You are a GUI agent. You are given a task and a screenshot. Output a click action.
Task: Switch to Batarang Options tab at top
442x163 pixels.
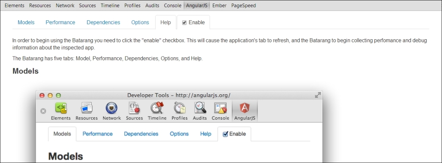(x=140, y=22)
